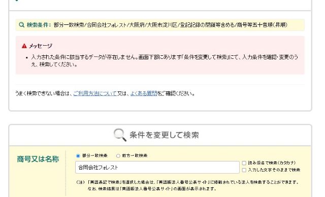Enable 入力した文字そのままで検索 checkbox

[x=244, y=170]
